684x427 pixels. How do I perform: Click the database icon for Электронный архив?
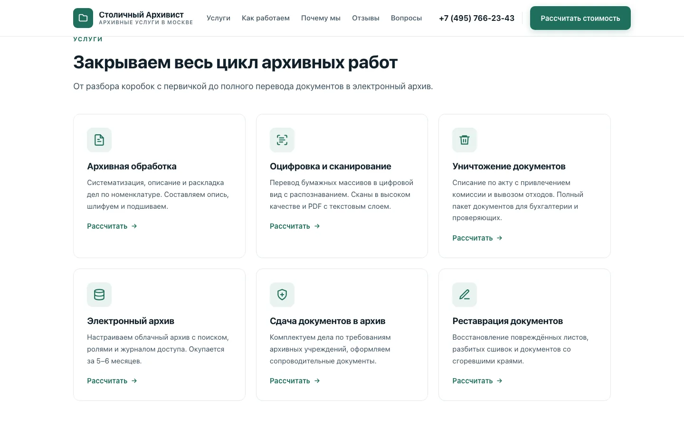99,295
